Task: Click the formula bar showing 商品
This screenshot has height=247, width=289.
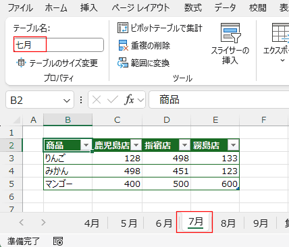Action: [x=219, y=100]
